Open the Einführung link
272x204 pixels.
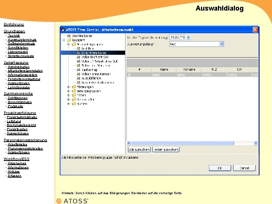14,25
